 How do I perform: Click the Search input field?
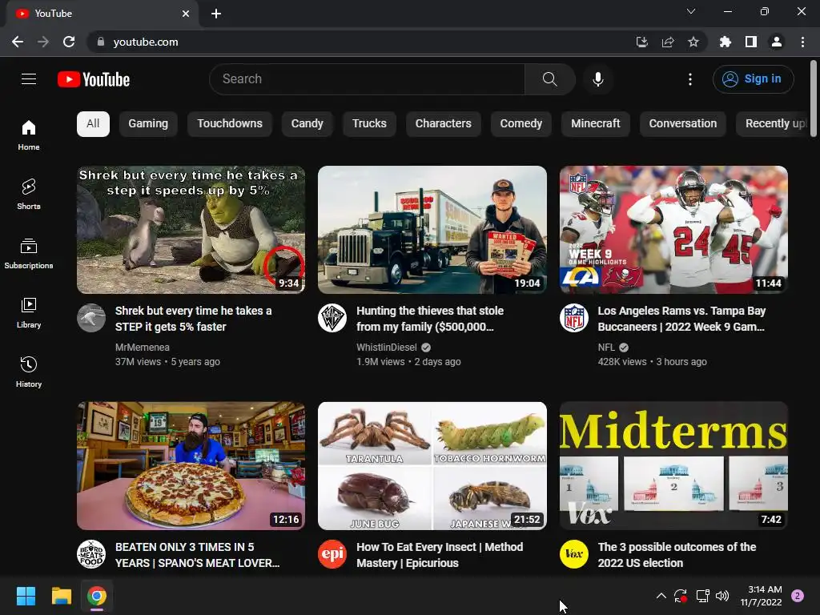pos(367,79)
